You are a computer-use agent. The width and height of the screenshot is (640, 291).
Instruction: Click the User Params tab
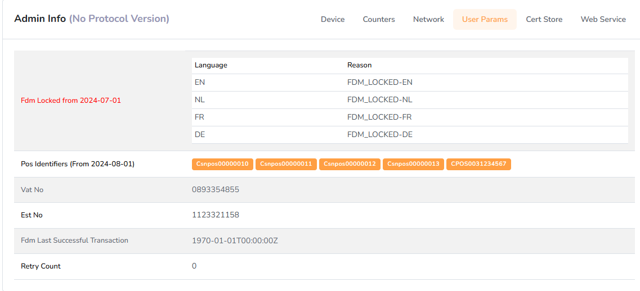pos(485,19)
